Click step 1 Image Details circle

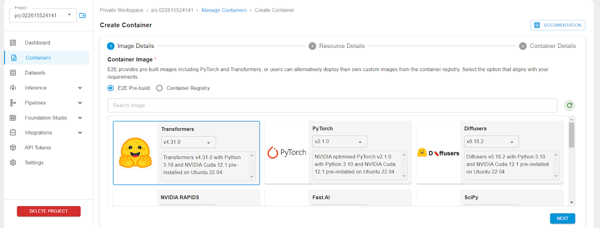pyautogui.click(x=111, y=46)
